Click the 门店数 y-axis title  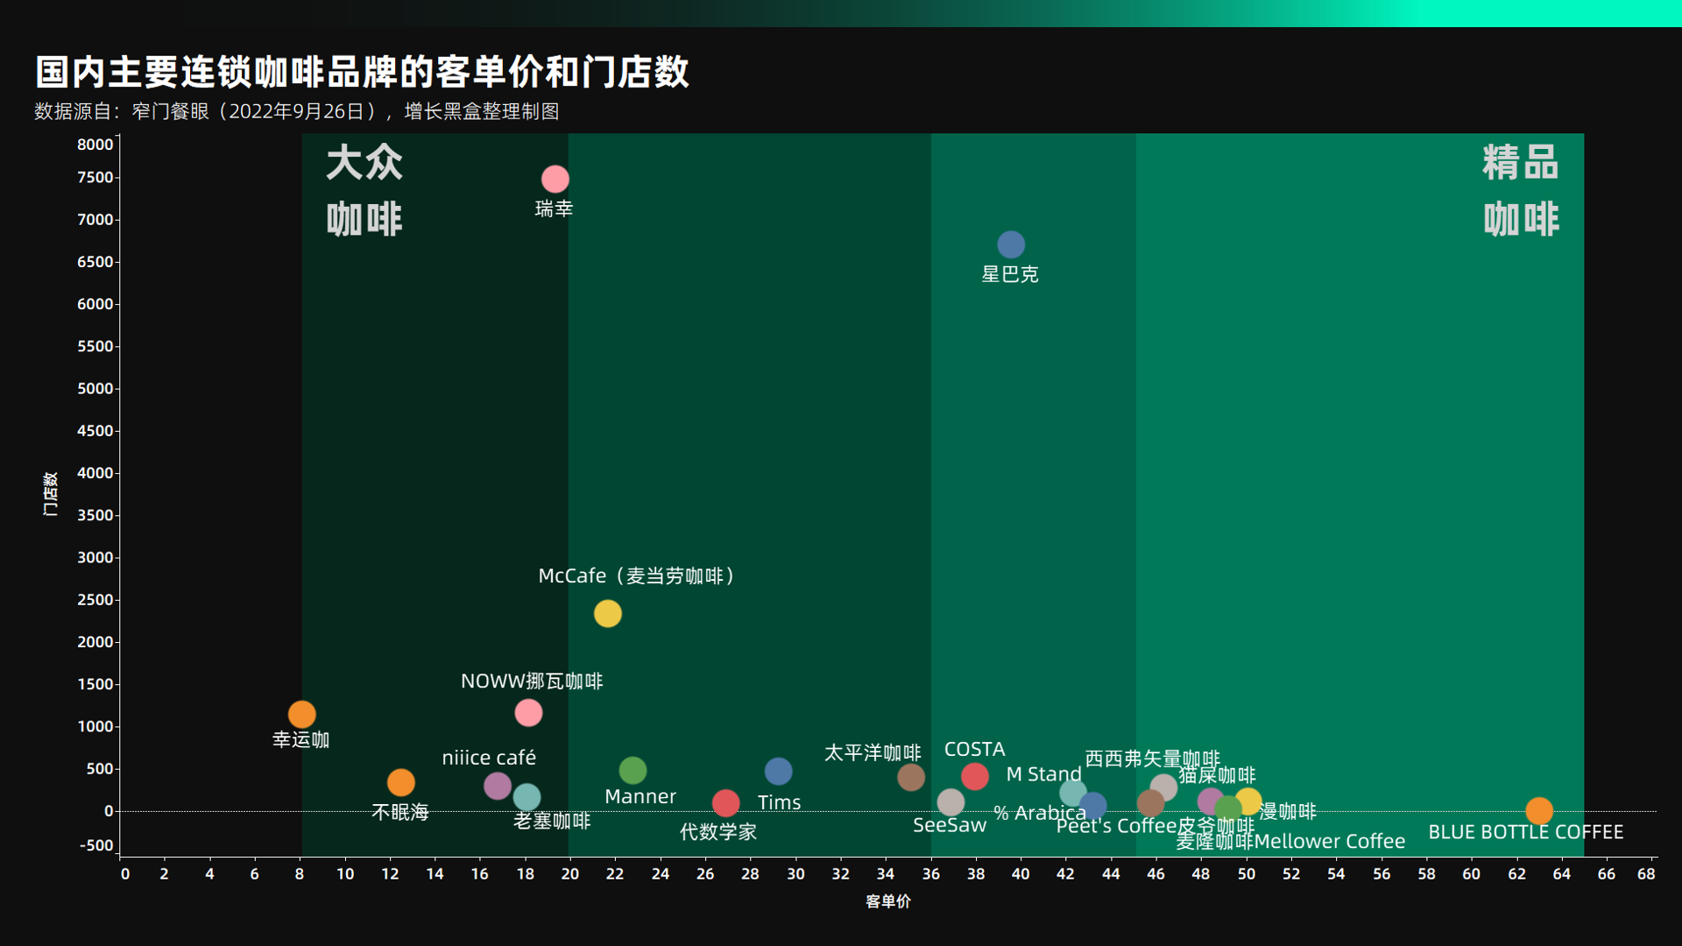coord(50,494)
